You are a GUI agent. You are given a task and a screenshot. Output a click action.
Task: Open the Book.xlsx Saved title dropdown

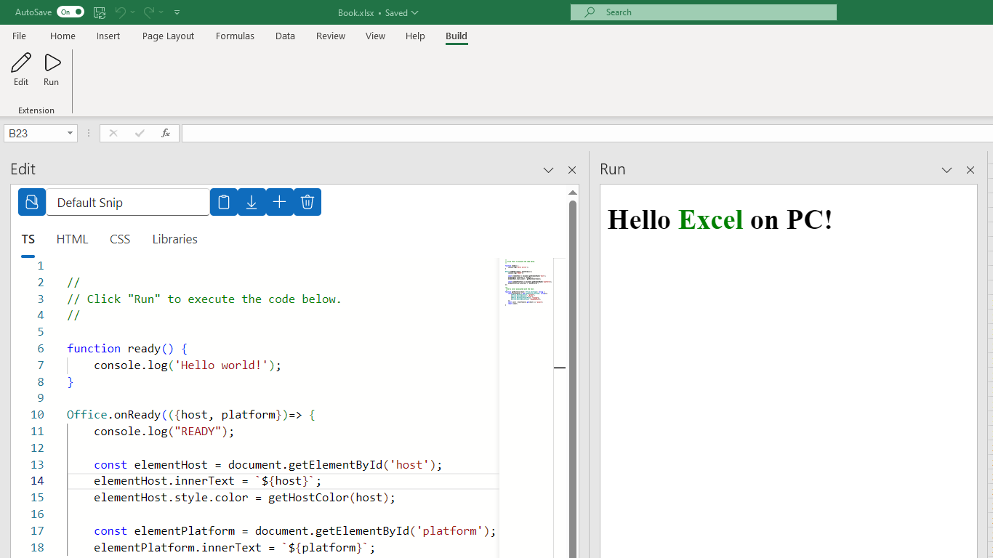pyautogui.click(x=378, y=12)
